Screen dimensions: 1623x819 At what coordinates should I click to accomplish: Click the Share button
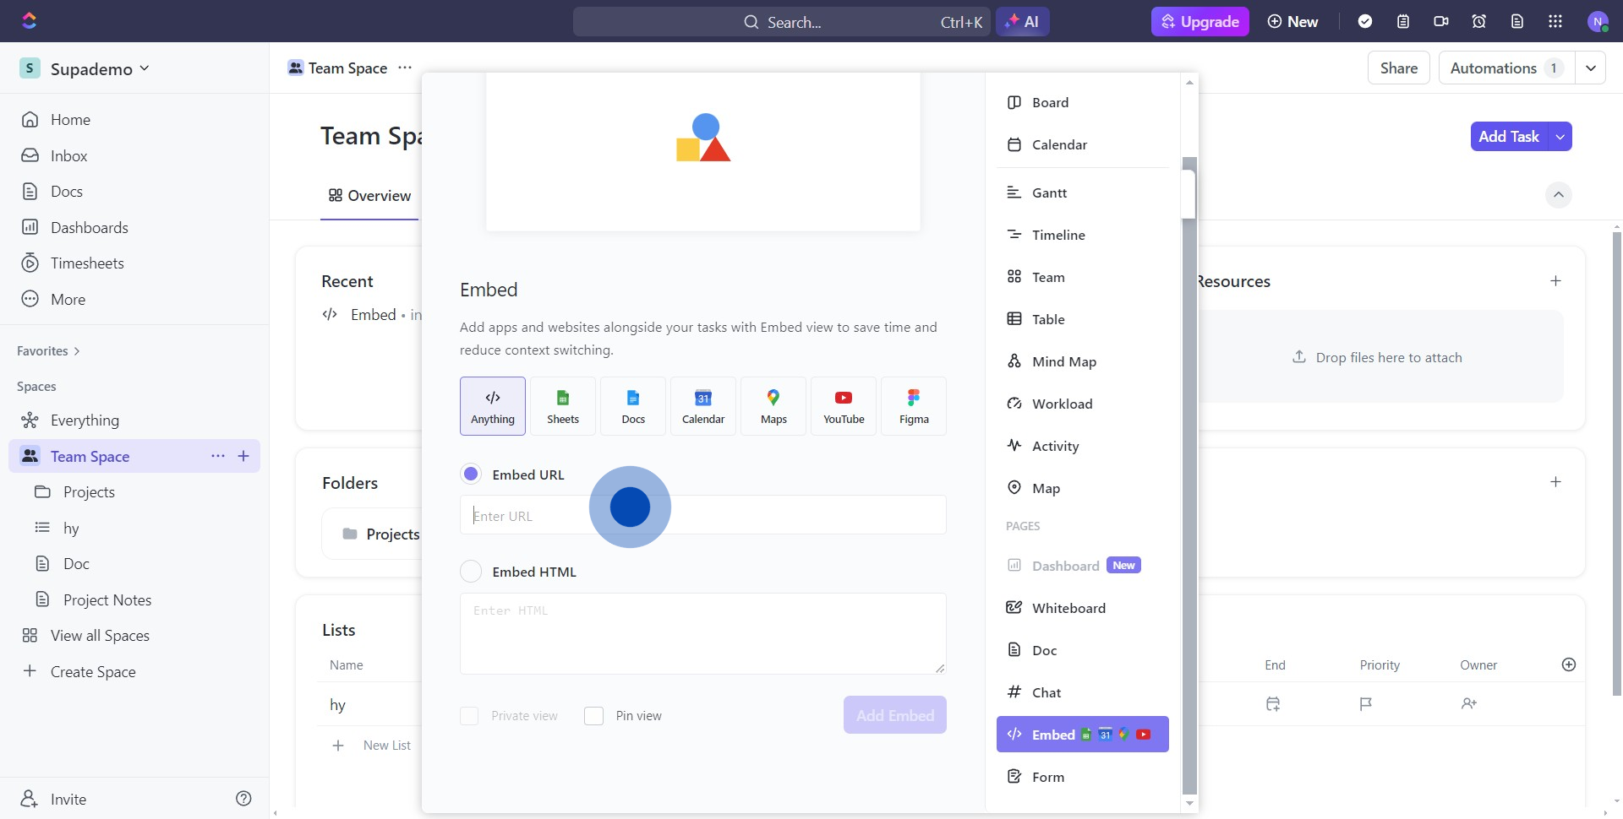coord(1399,68)
